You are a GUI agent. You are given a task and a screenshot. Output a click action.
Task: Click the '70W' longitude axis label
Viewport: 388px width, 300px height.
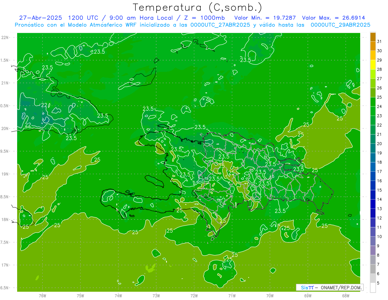270,295
